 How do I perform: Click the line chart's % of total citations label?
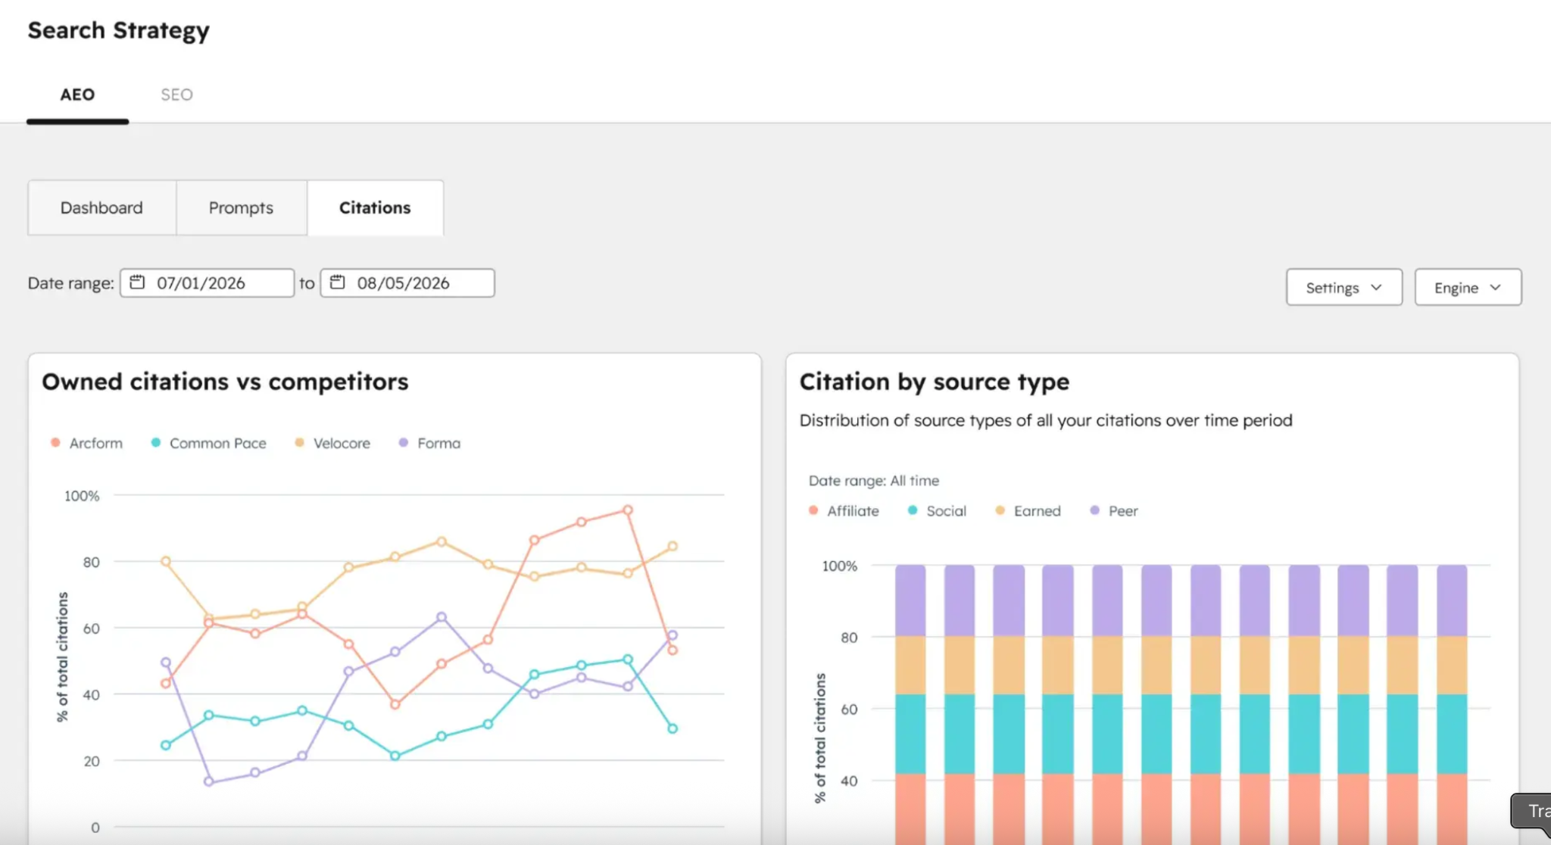click(x=62, y=656)
